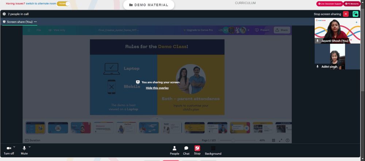Click 'You are sharing your screen' message
365x161 pixels.
[161, 82]
